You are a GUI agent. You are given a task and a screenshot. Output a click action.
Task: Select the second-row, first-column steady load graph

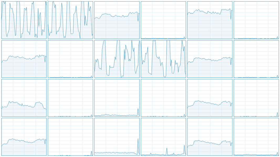coord(24,59)
